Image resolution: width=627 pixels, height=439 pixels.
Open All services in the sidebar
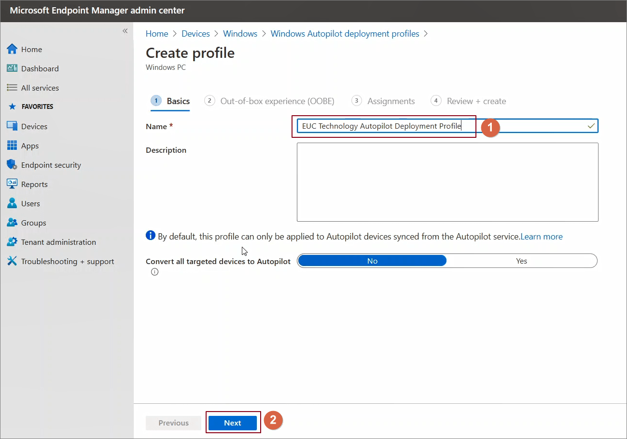click(x=40, y=88)
